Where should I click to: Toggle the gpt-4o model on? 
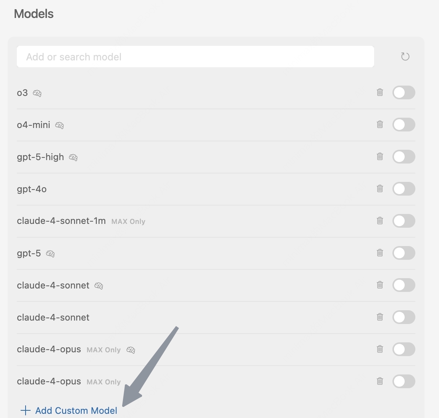click(x=403, y=189)
